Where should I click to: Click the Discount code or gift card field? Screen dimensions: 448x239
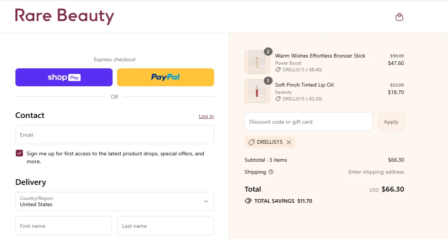tap(308, 121)
